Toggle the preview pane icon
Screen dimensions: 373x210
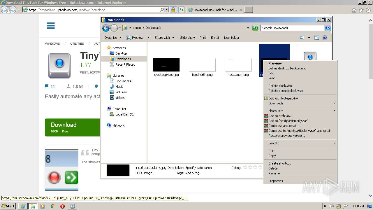(x=317, y=38)
